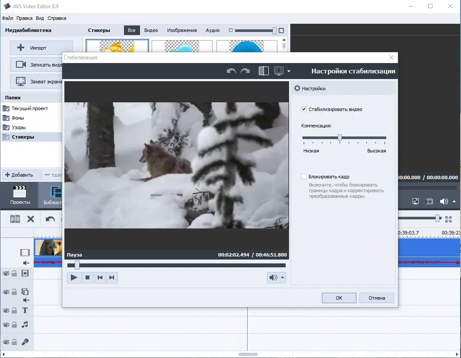Enable the Блокировать кадр checkbox
This screenshot has width=461, height=358.
304,177
